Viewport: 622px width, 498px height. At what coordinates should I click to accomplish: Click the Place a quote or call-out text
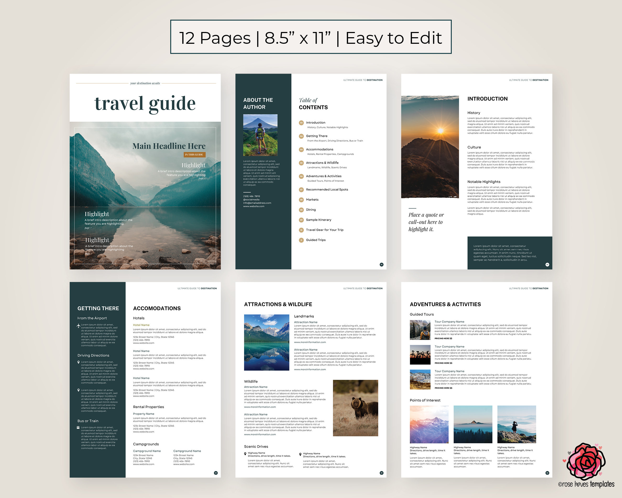click(x=426, y=222)
